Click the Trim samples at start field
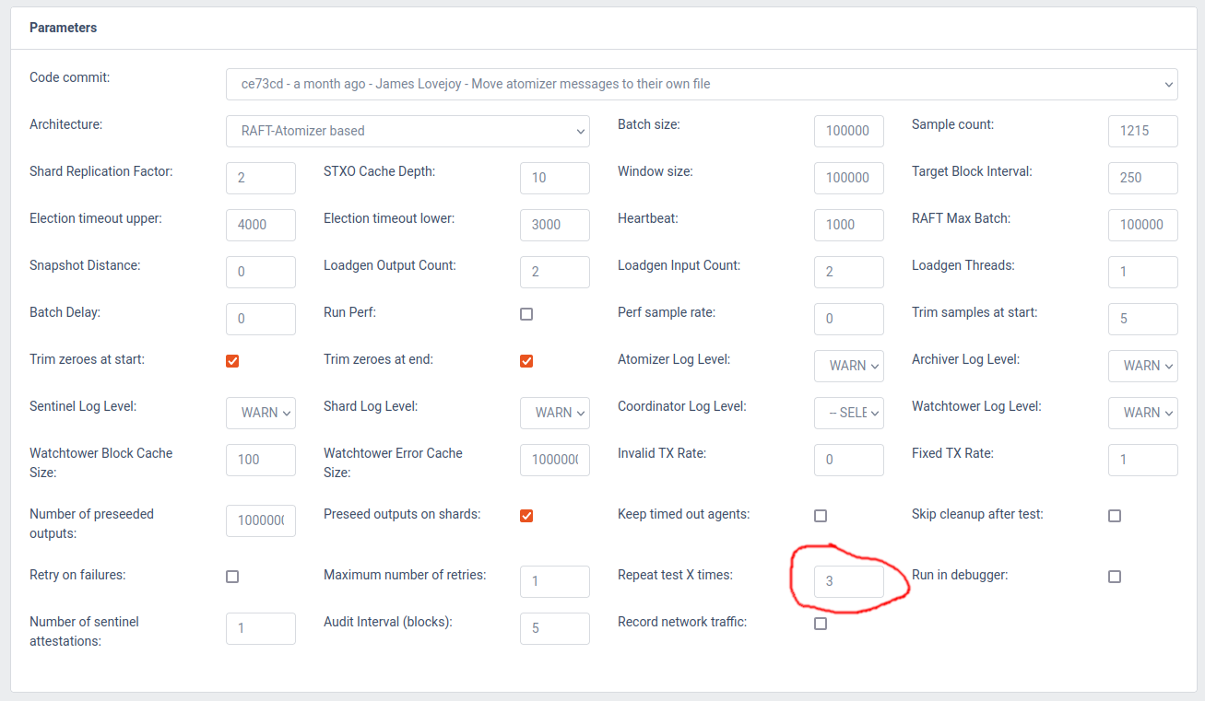The image size is (1205, 701). tap(1143, 319)
